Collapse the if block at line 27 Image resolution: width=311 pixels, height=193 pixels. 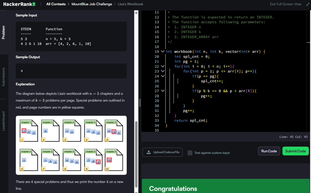163,91
